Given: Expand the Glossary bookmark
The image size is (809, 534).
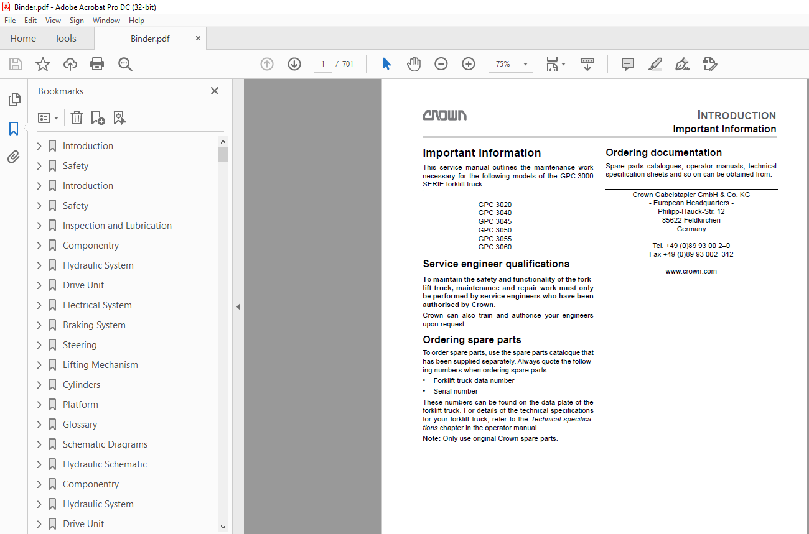Looking at the screenshot, I should pos(39,425).
